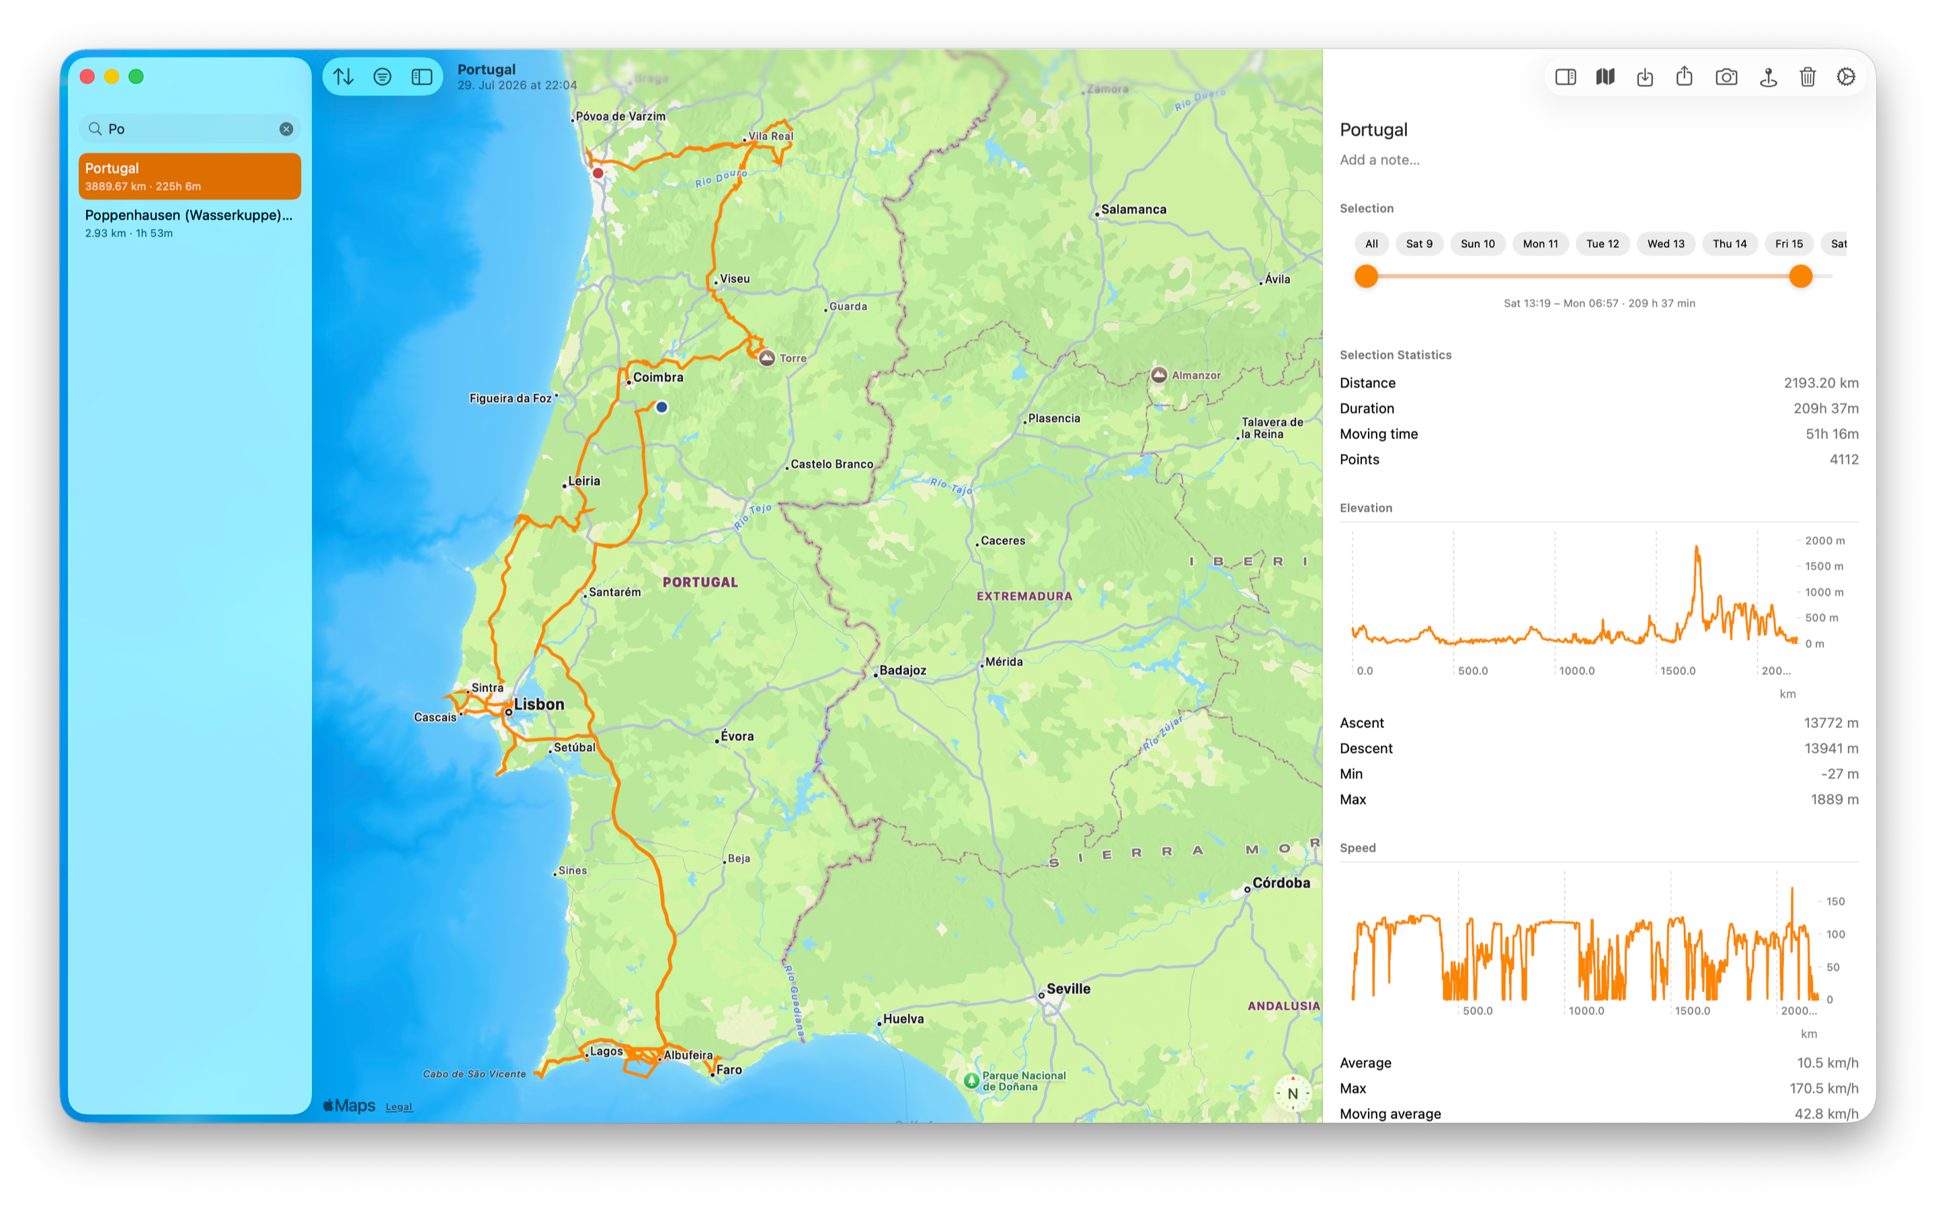The image size is (1936, 1210).
Task: Click the Viseu label on map
Action: (x=734, y=279)
